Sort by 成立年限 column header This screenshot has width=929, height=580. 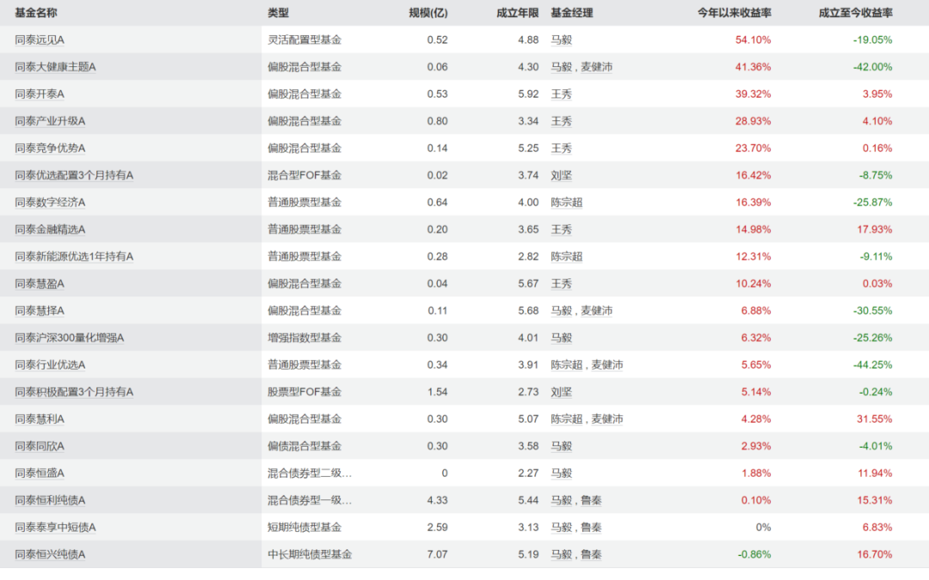coord(517,13)
